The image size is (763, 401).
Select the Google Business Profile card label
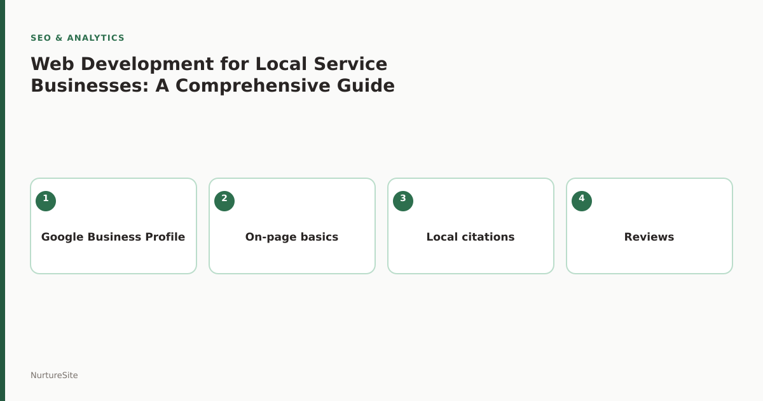pos(113,237)
